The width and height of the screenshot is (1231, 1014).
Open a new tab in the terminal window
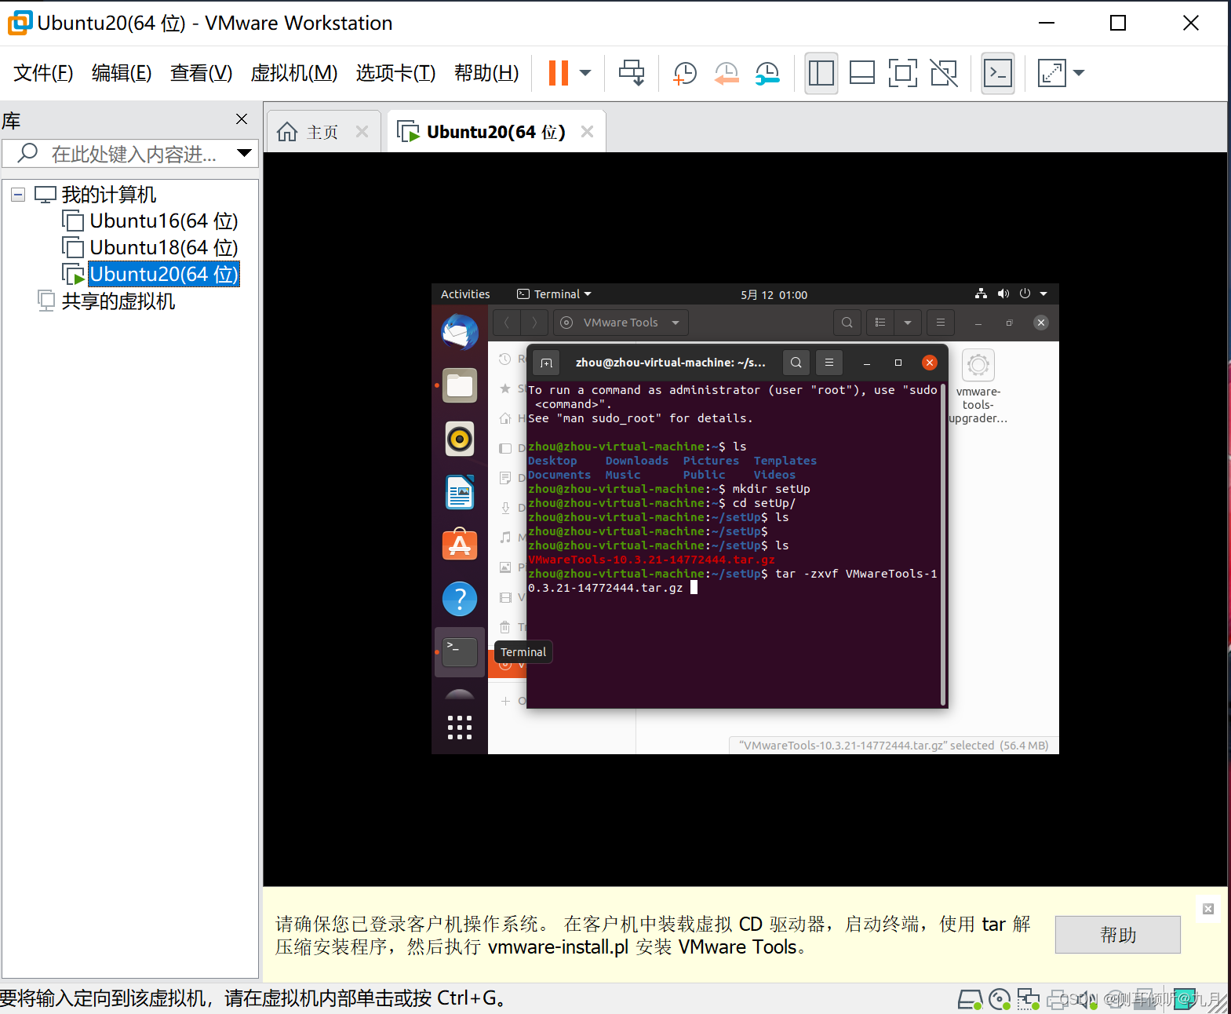(x=547, y=363)
